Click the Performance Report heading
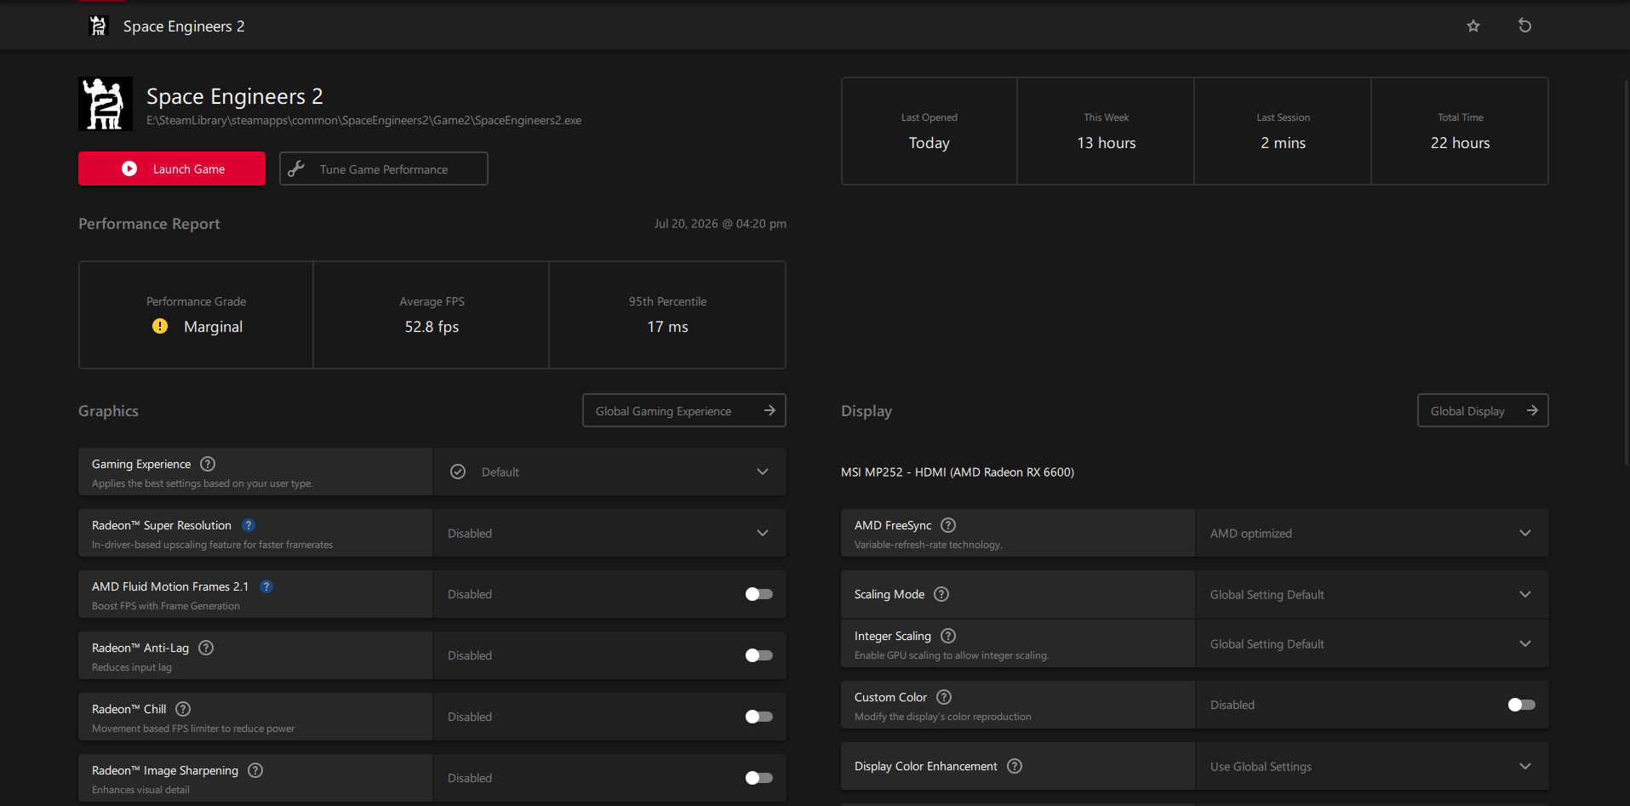Image resolution: width=1630 pixels, height=806 pixels. (149, 224)
